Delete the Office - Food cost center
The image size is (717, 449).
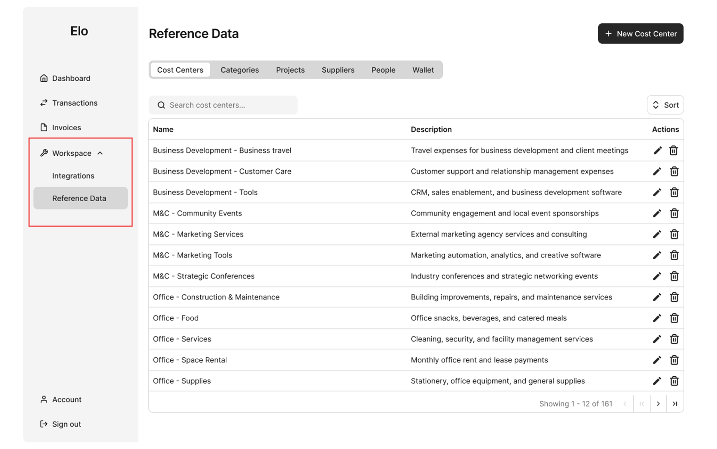[x=674, y=318]
